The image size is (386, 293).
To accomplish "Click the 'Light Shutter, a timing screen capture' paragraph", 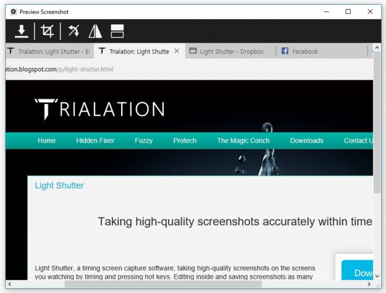I will pos(175,272).
